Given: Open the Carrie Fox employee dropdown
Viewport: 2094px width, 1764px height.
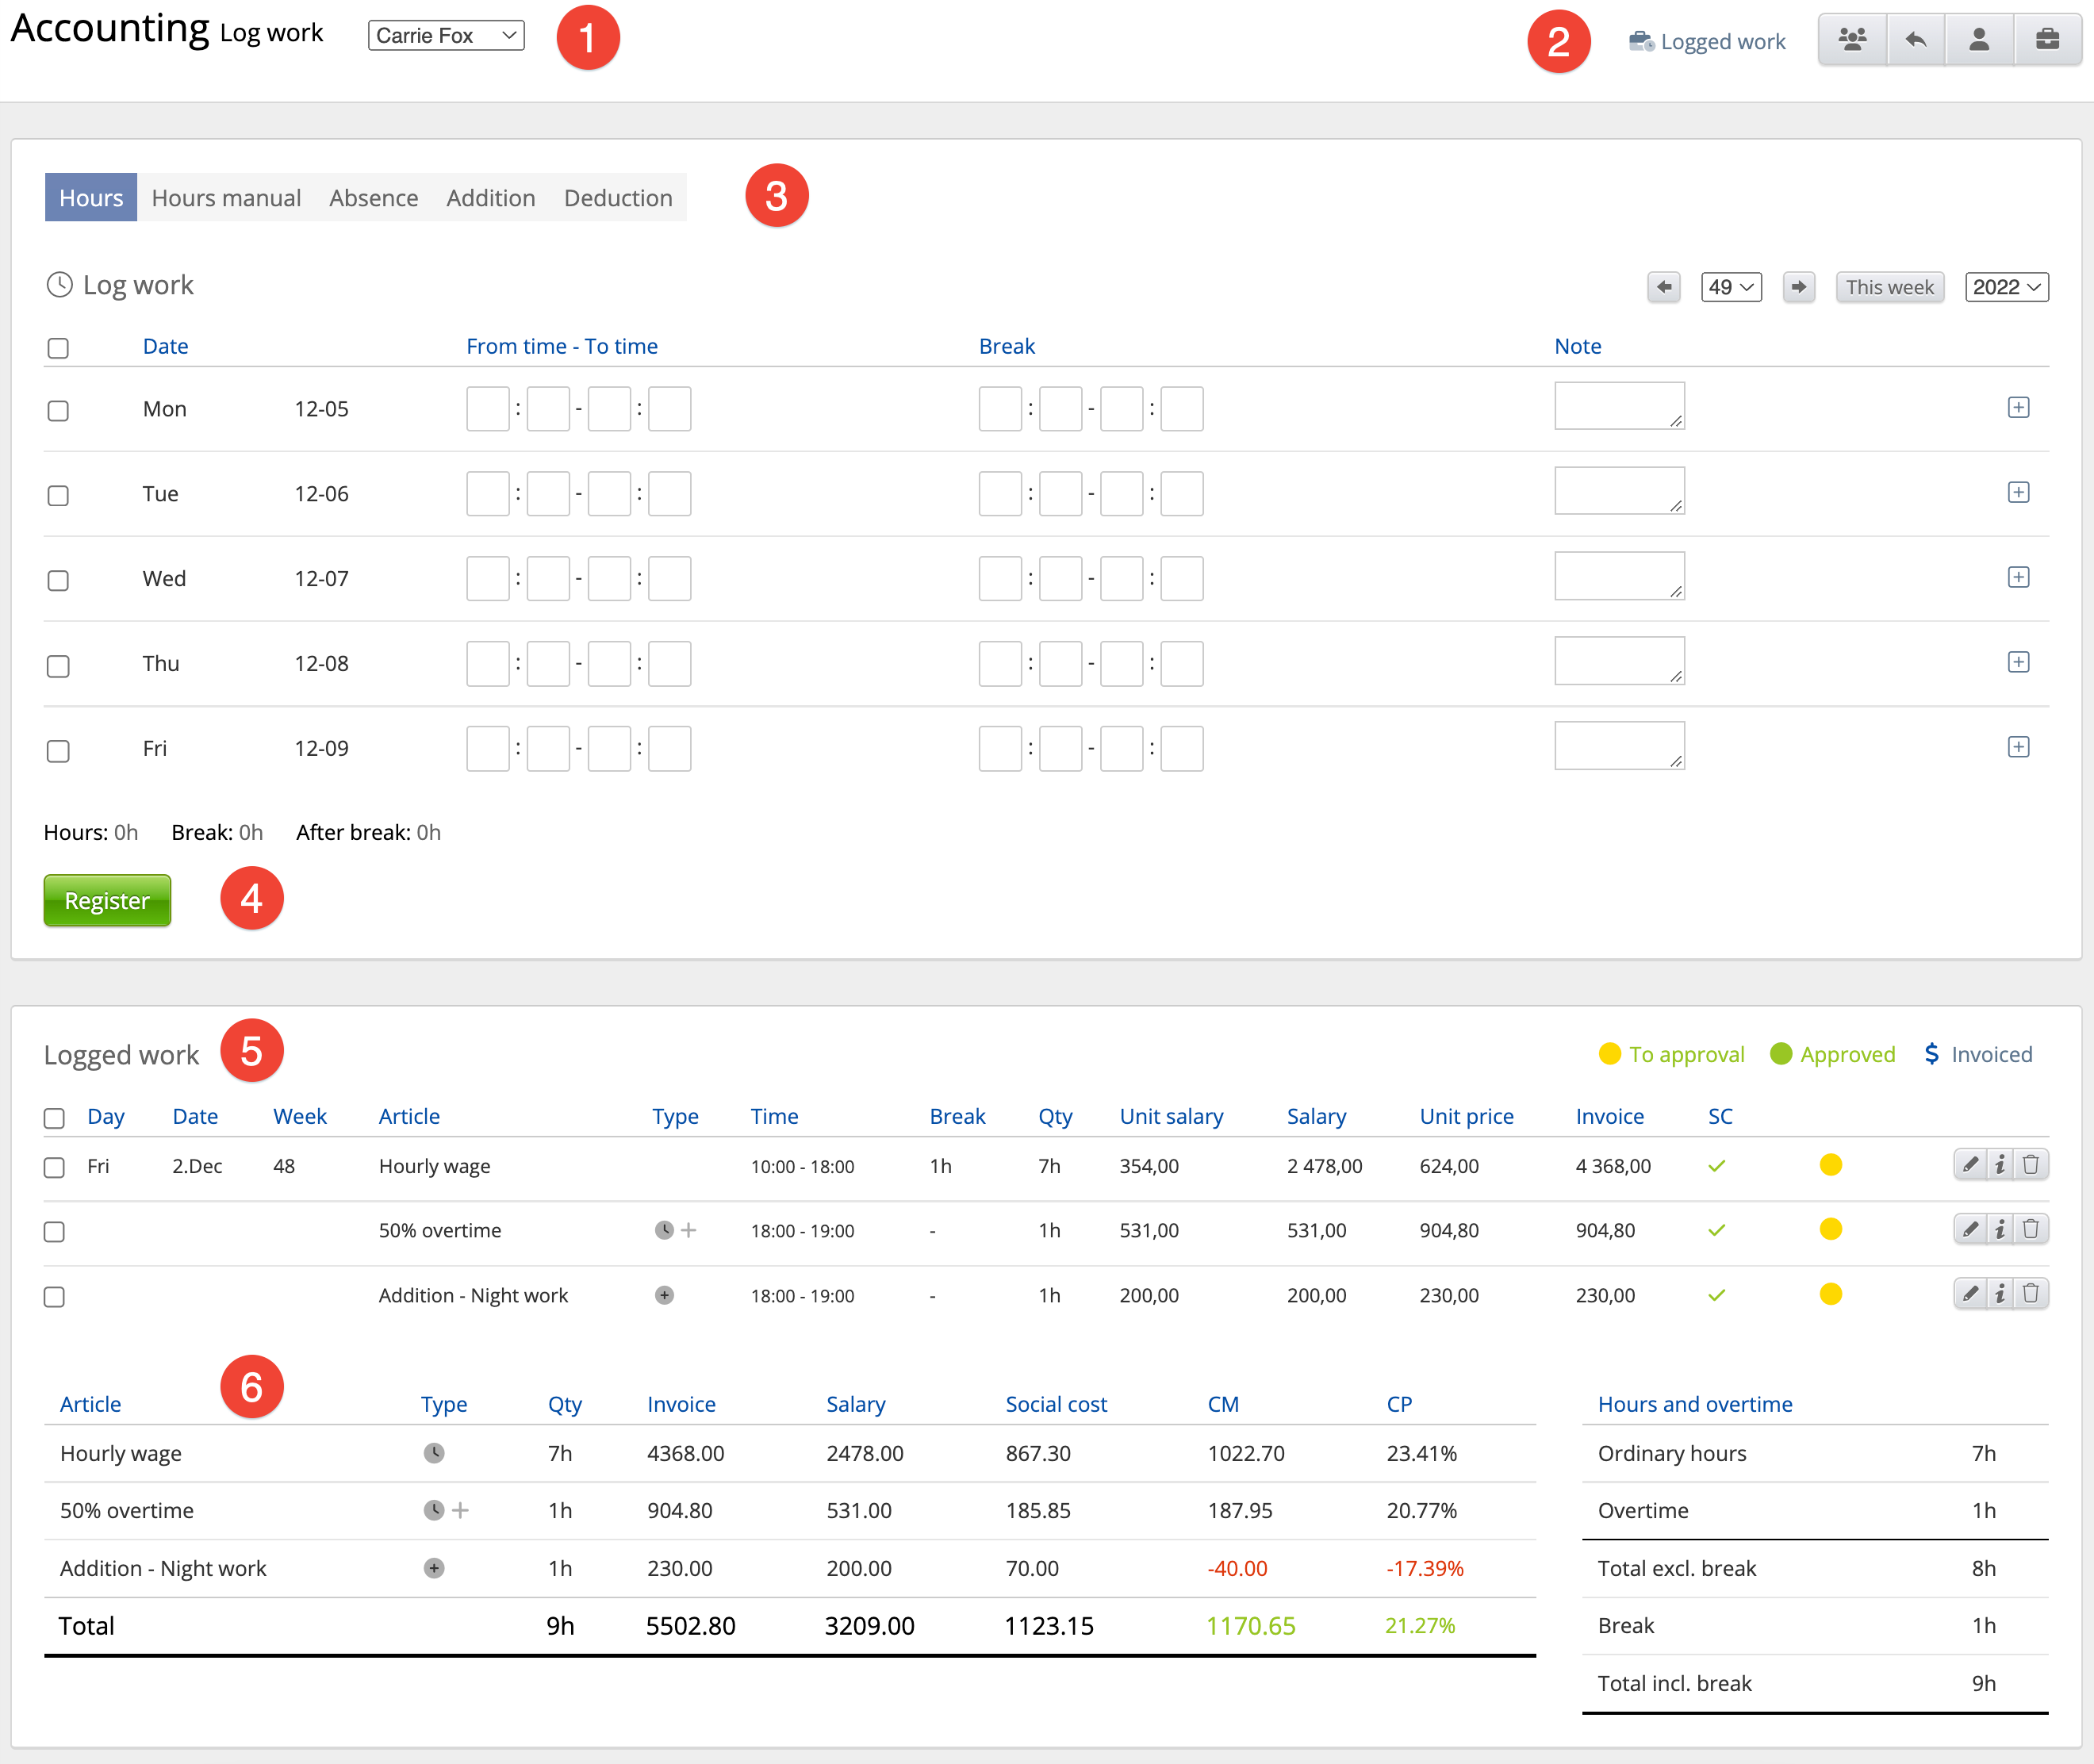Looking at the screenshot, I should pyautogui.click(x=446, y=36).
